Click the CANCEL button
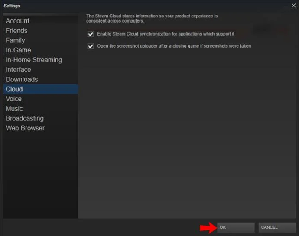The width and height of the screenshot is (299, 236). (x=277, y=227)
